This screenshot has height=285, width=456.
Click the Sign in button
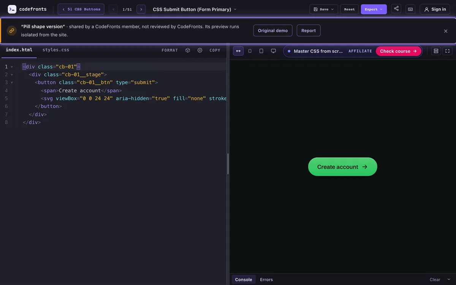pos(435,9)
